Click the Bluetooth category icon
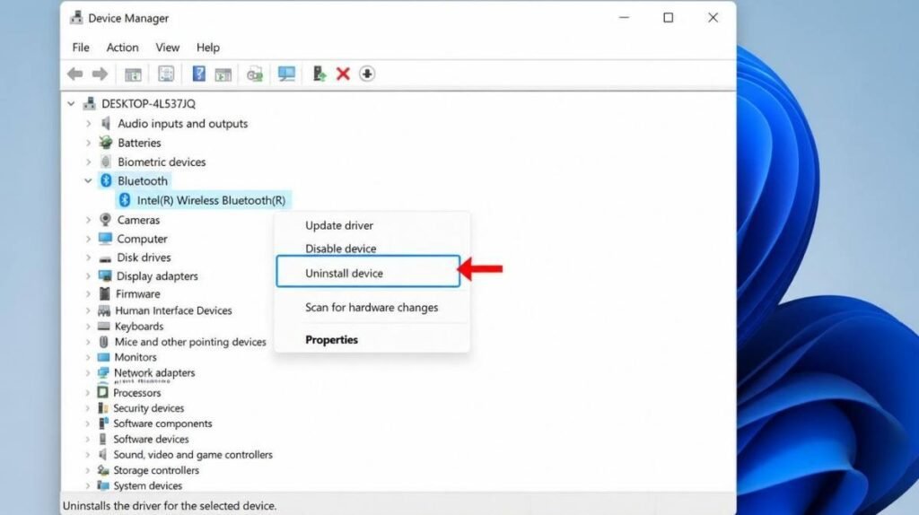This screenshot has width=919, height=515. tap(106, 180)
